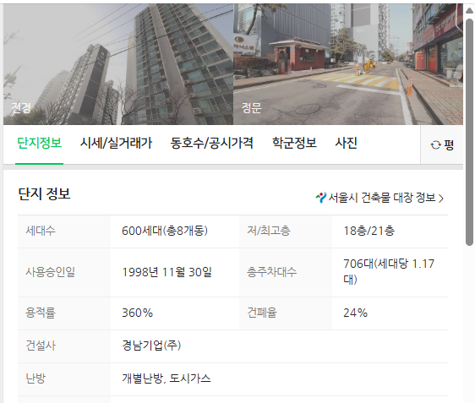
Task: Click the 단지 정보 section heading
Action: [x=44, y=193]
